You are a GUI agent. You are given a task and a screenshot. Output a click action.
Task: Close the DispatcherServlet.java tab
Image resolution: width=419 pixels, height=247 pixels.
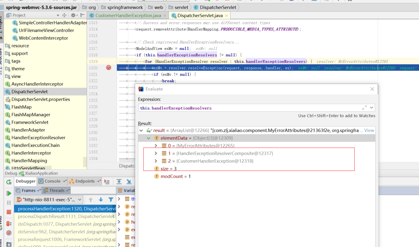coord(226,15)
